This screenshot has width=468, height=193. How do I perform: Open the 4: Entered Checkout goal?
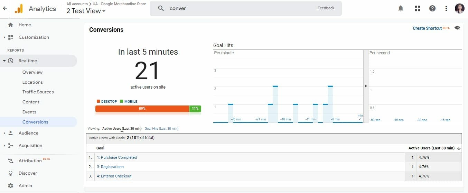point(114,176)
